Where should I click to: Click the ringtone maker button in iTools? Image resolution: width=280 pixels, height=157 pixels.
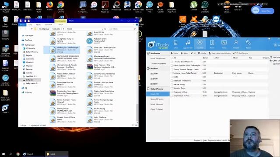(x=240, y=53)
